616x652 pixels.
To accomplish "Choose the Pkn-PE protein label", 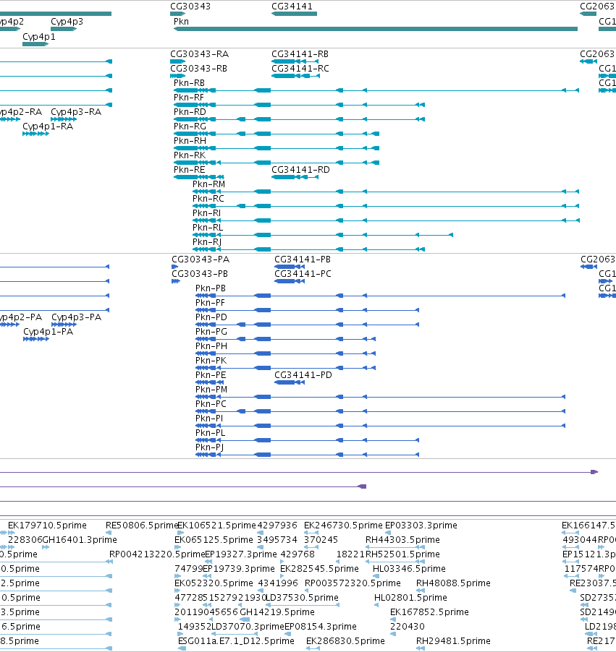I will [x=211, y=375].
